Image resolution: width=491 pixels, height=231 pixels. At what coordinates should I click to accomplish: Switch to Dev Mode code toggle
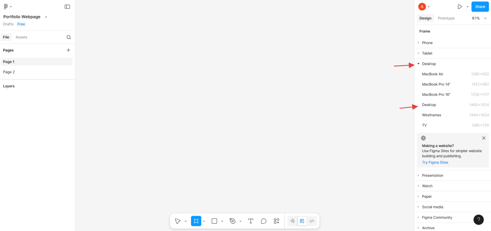click(x=312, y=221)
